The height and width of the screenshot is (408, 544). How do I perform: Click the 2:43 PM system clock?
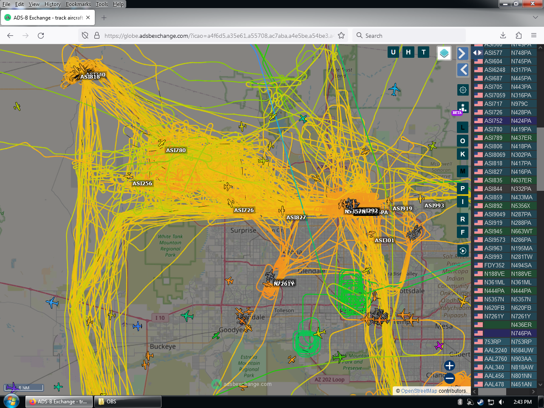tap(523, 402)
